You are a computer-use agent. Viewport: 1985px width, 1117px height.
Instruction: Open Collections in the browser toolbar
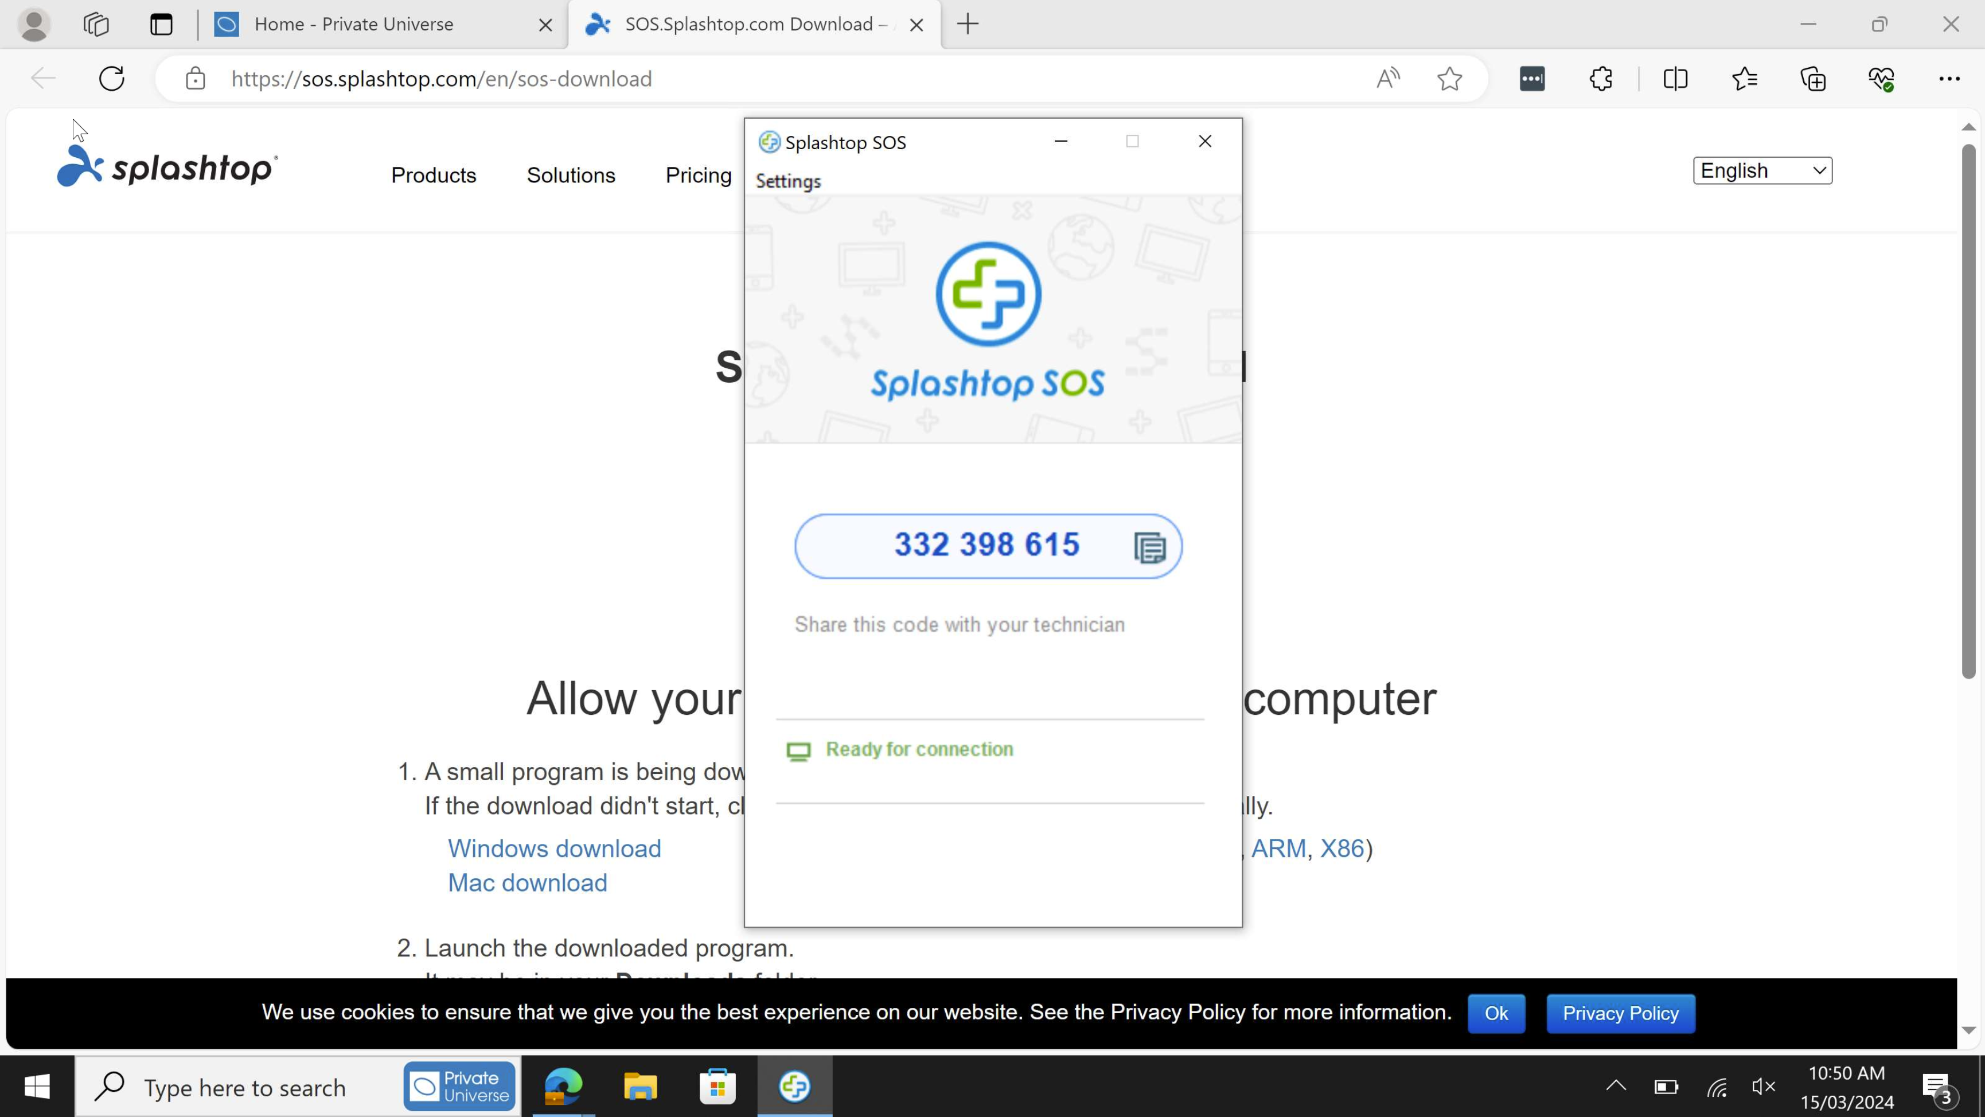1812,78
